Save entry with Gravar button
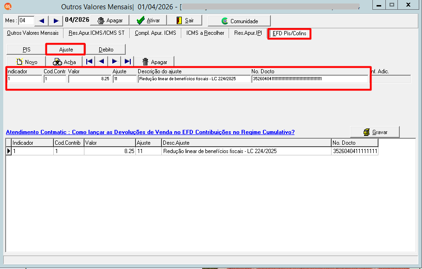 [375, 132]
